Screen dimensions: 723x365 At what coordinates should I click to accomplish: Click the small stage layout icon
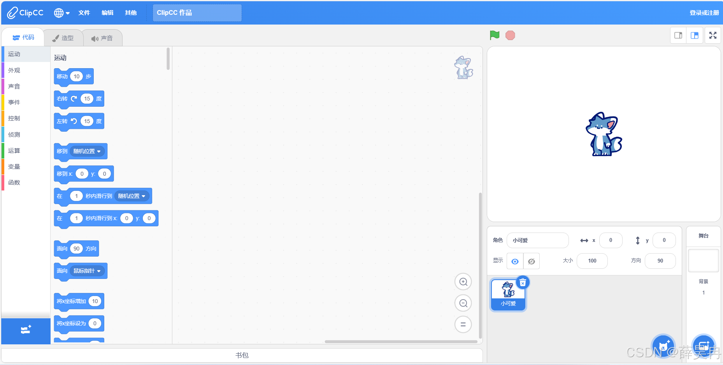678,35
